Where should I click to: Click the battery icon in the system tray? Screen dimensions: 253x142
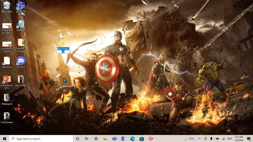[217, 138]
